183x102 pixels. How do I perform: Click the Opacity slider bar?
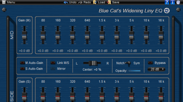click(135, 71)
